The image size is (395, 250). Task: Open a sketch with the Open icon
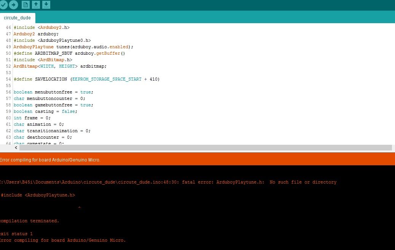[x=36, y=5]
